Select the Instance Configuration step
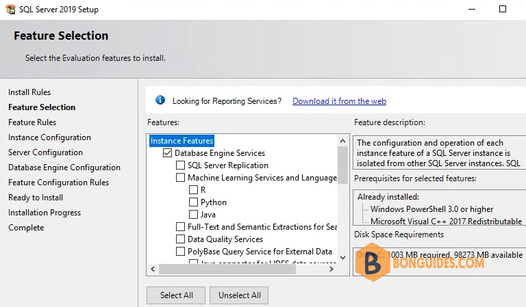Screen dimensions: 526x307 pyautogui.click(x=49, y=137)
